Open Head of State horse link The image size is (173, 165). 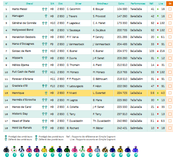21,121
